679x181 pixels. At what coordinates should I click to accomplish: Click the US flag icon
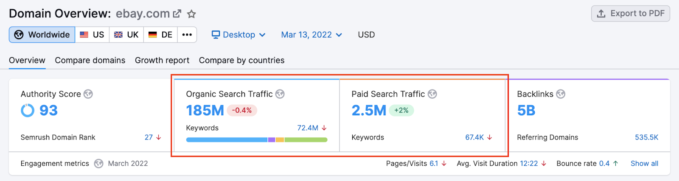84,35
